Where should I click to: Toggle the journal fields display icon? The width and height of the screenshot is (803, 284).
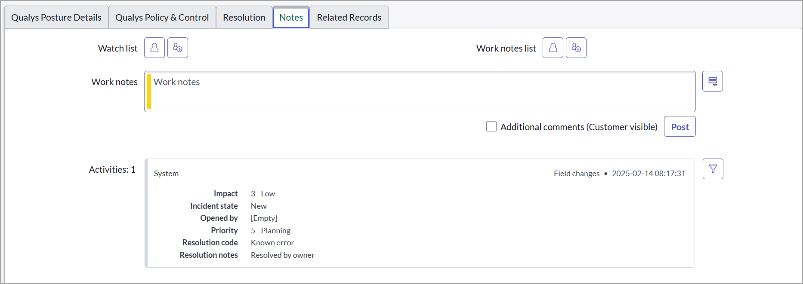coord(713,81)
